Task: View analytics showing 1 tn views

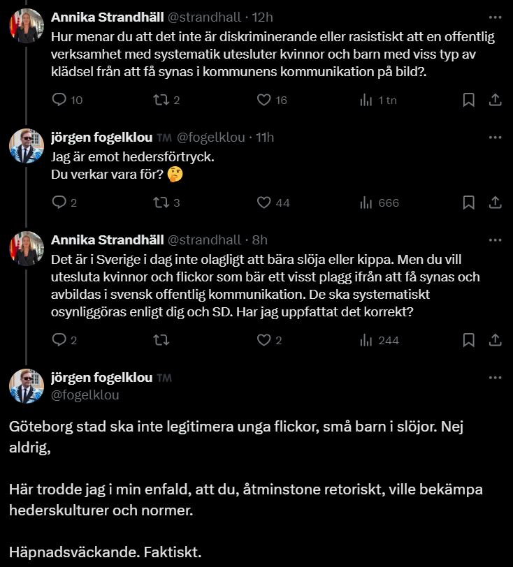Action: pyautogui.click(x=366, y=100)
